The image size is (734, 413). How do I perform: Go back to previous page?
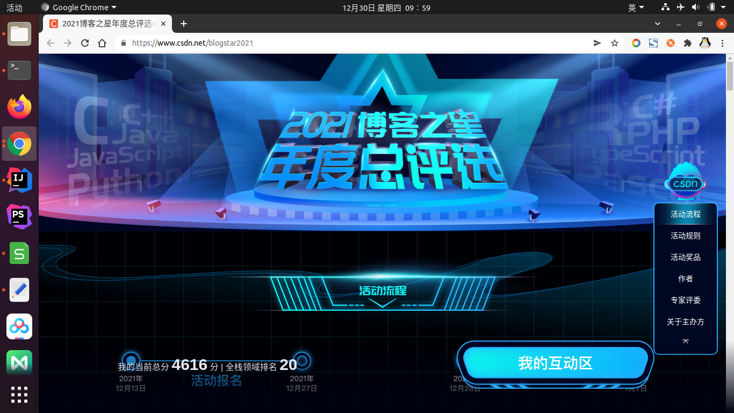[x=51, y=43]
